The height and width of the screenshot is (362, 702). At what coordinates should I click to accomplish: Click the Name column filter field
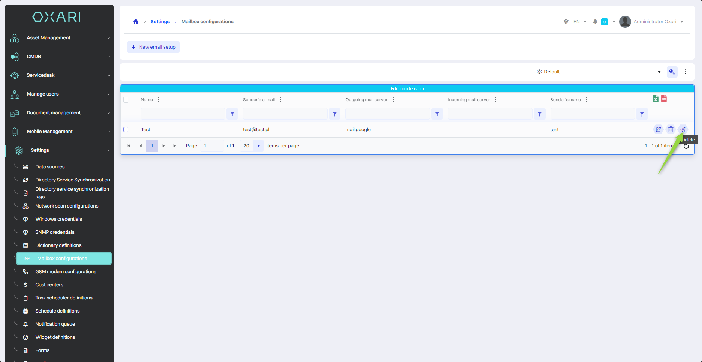(x=183, y=114)
